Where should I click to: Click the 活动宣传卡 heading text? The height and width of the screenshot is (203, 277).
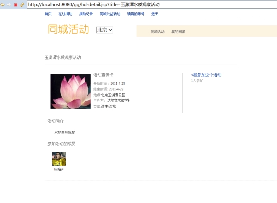(103, 75)
